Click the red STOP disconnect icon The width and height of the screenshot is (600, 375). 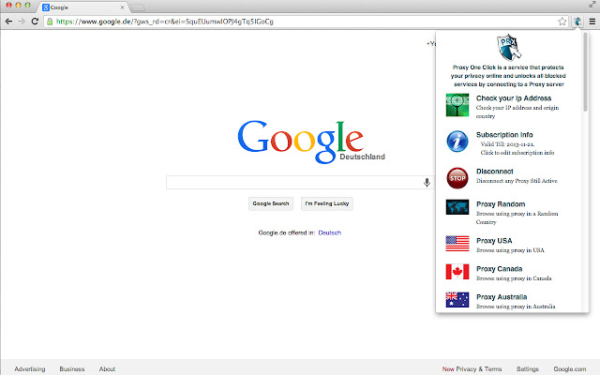point(457,178)
